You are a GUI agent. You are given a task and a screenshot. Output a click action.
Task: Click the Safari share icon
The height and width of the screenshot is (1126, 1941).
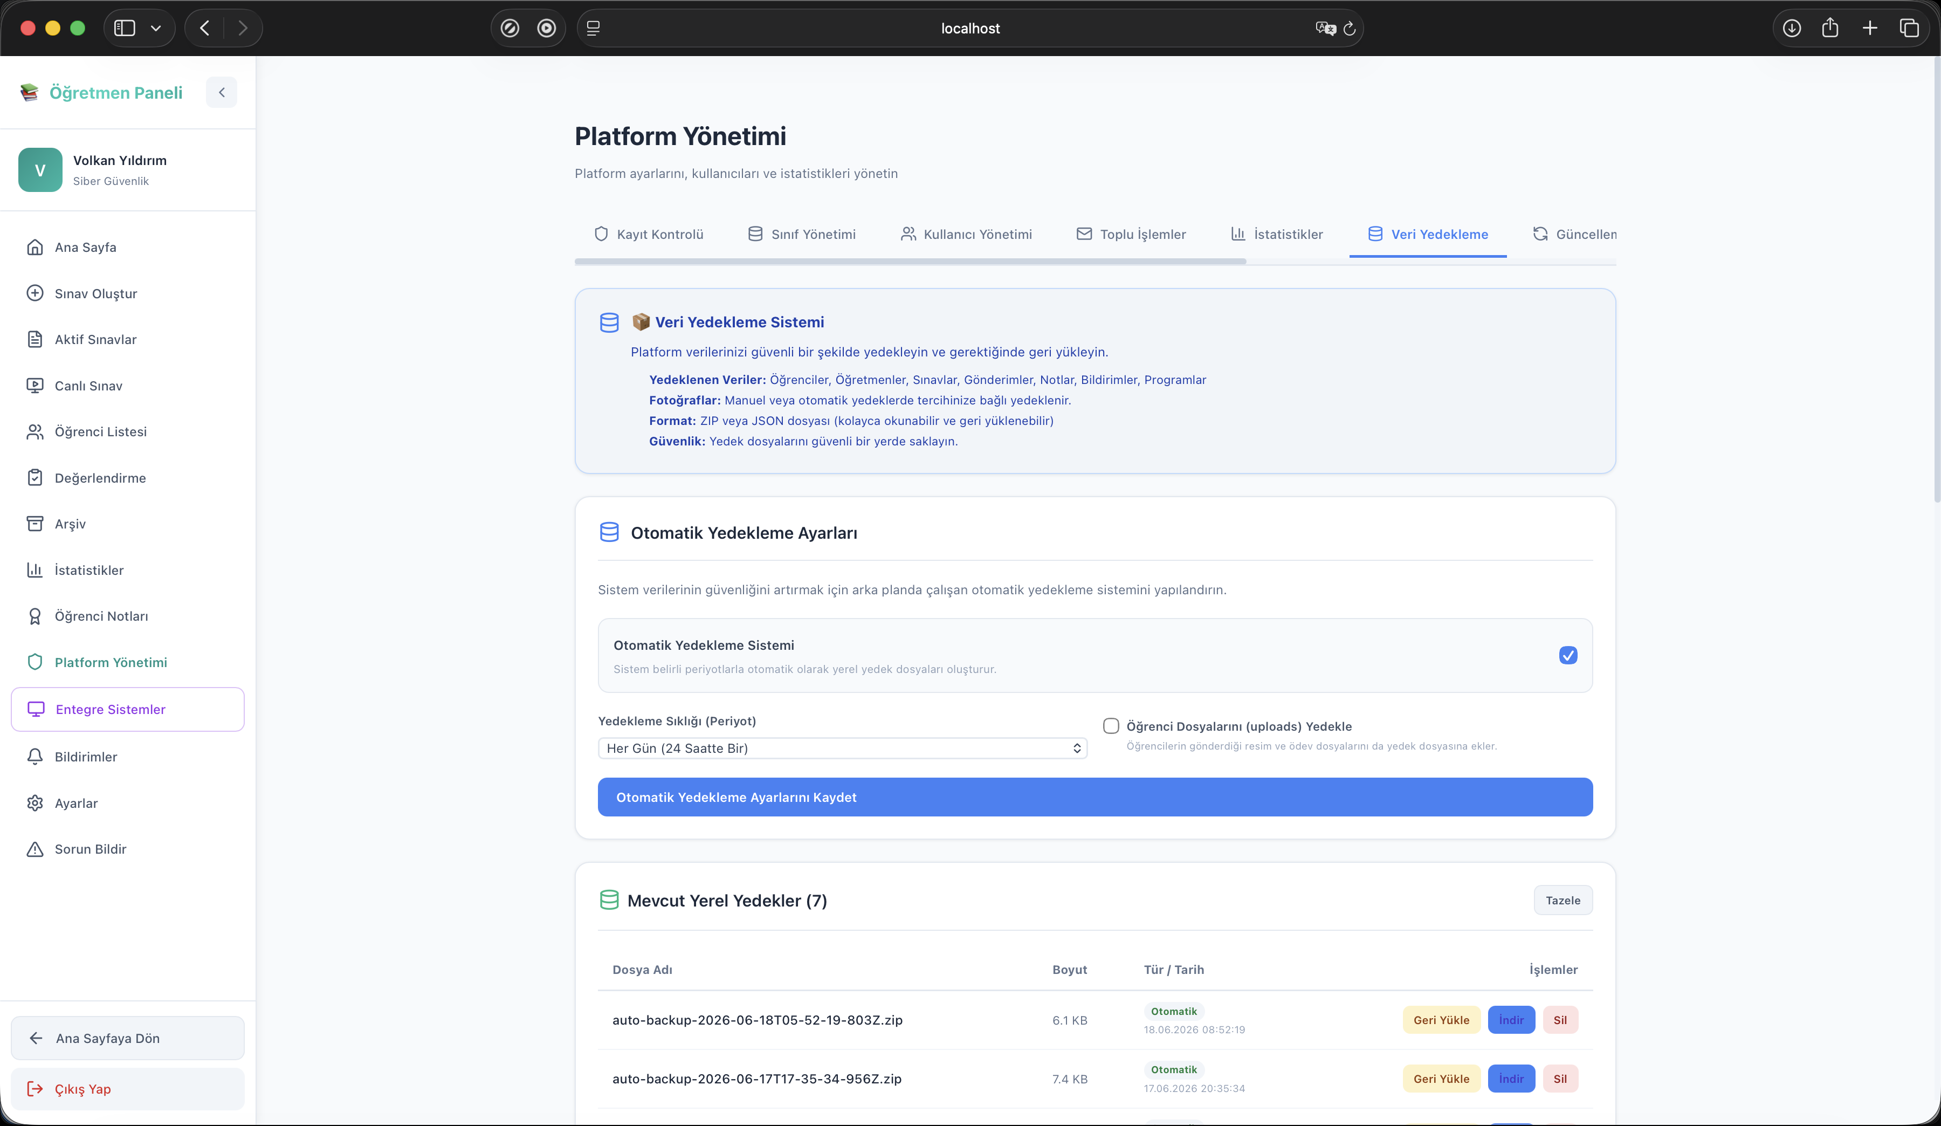point(1830,29)
